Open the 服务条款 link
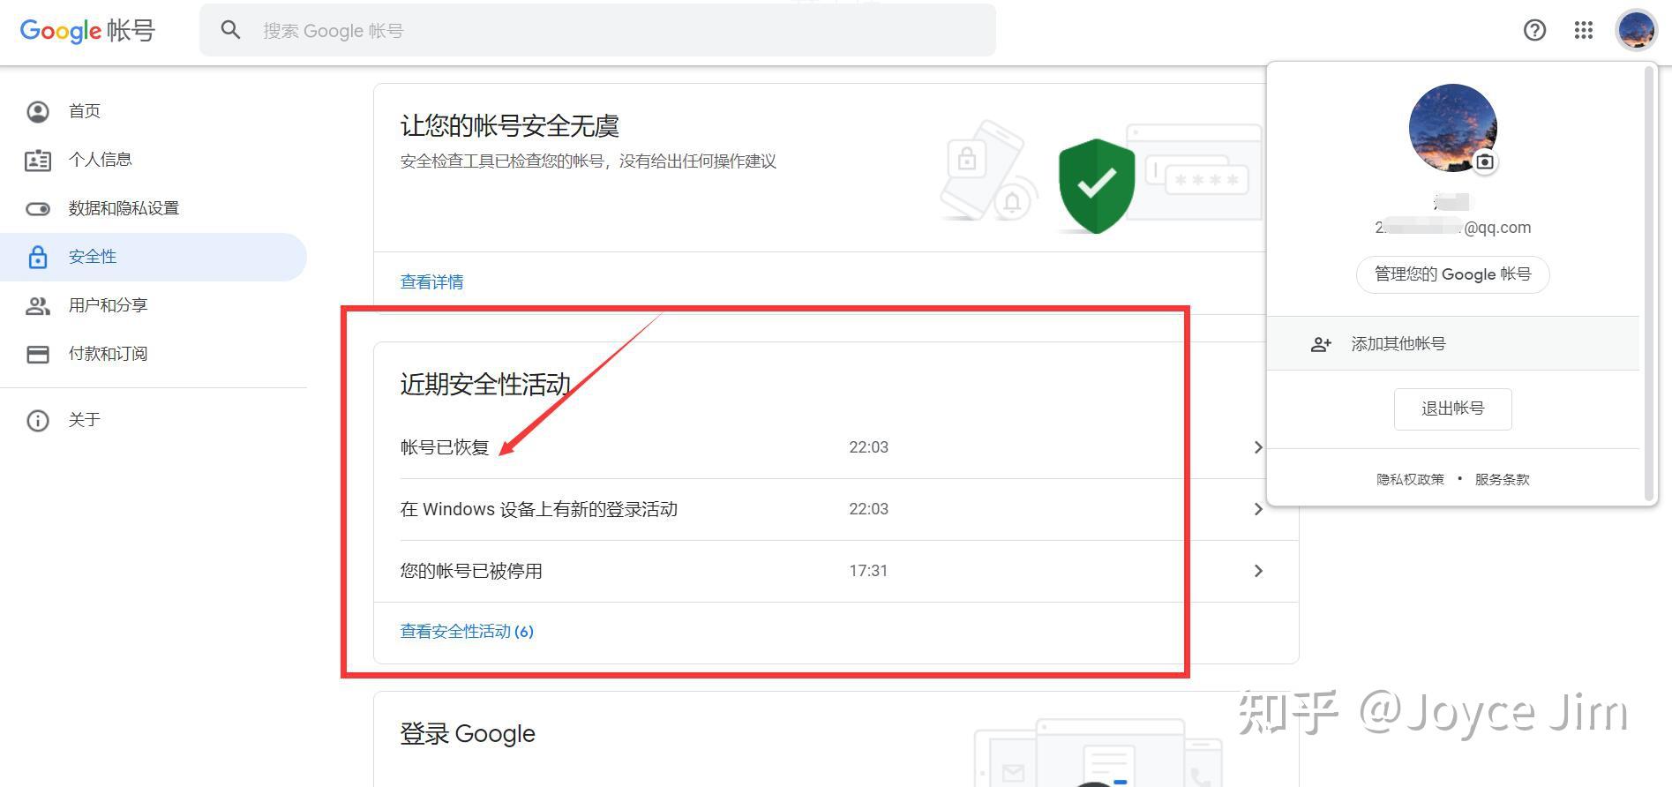The width and height of the screenshot is (1672, 787). point(1502,480)
